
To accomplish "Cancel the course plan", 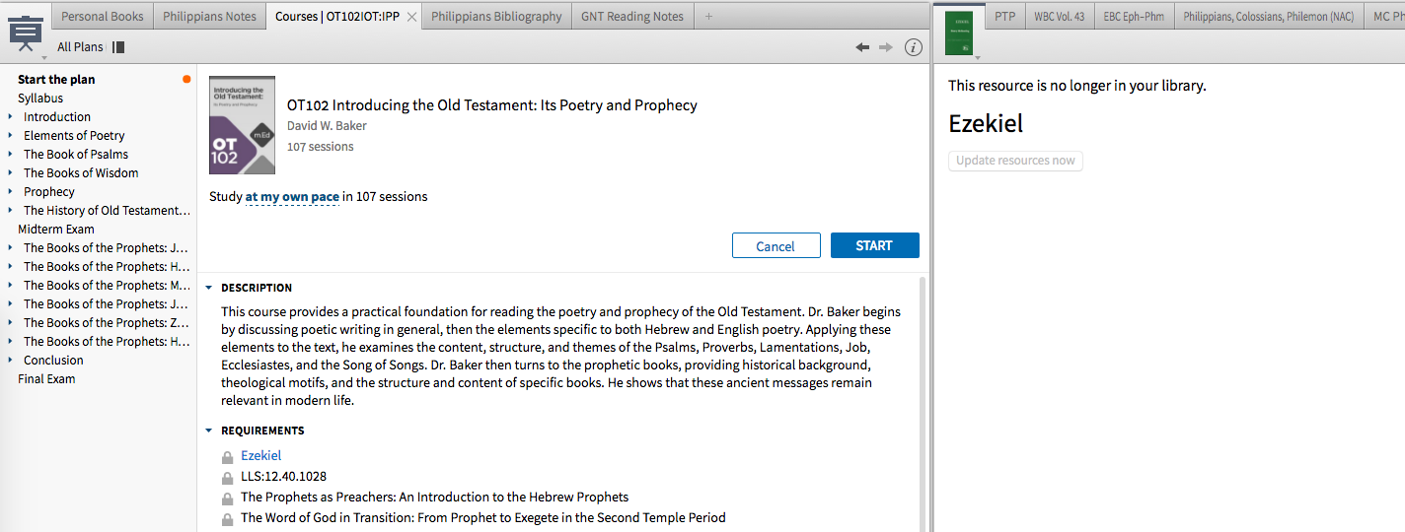I will pyautogui.click(x=776, y=246).
